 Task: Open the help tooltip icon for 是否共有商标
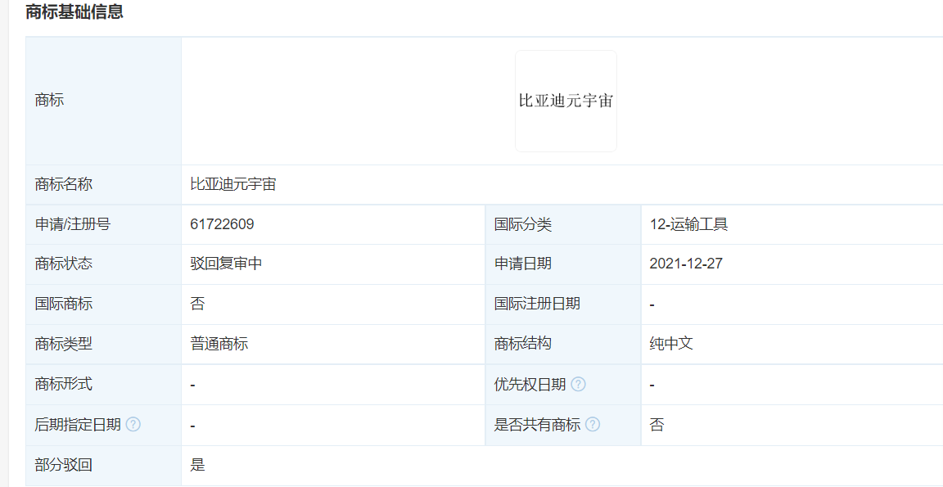[x=593, y=425]
